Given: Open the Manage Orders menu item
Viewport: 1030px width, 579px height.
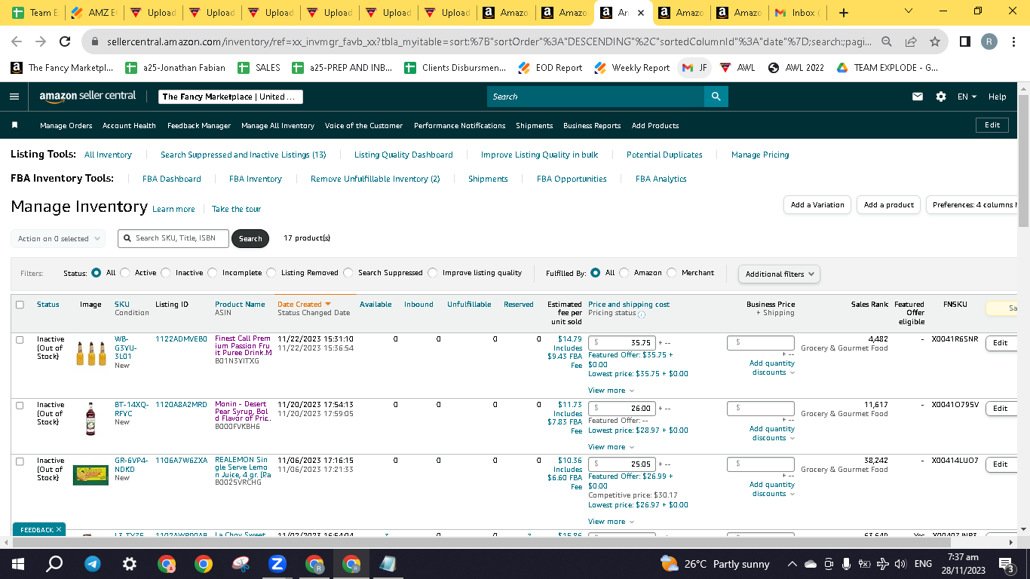Looking at the screenshot, I should click(66, 126).
